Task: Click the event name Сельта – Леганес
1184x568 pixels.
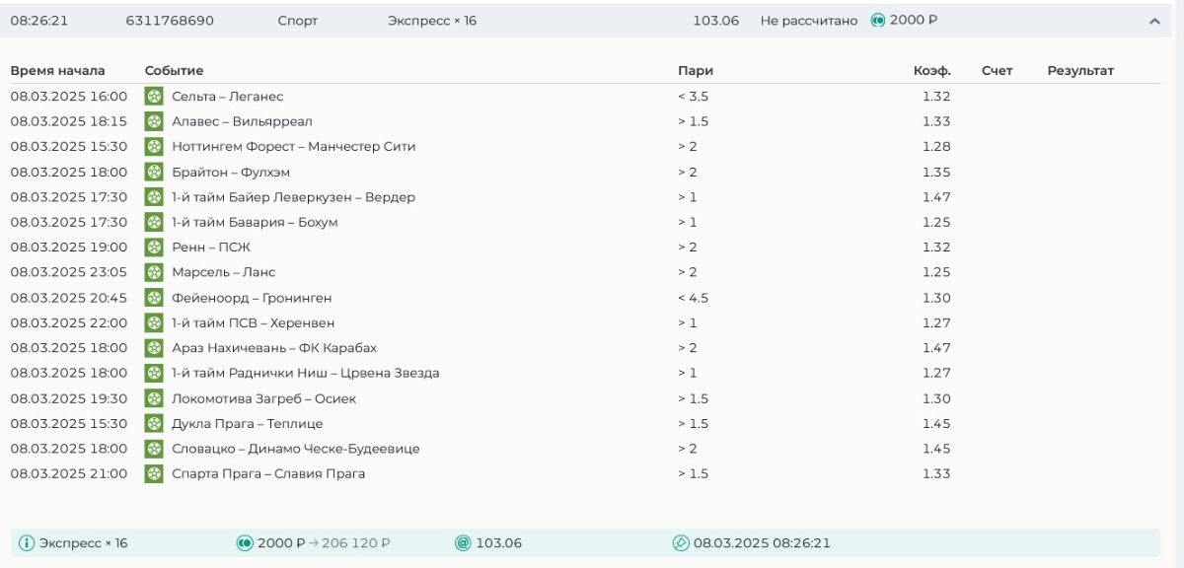Action: (x=228, y=97)
